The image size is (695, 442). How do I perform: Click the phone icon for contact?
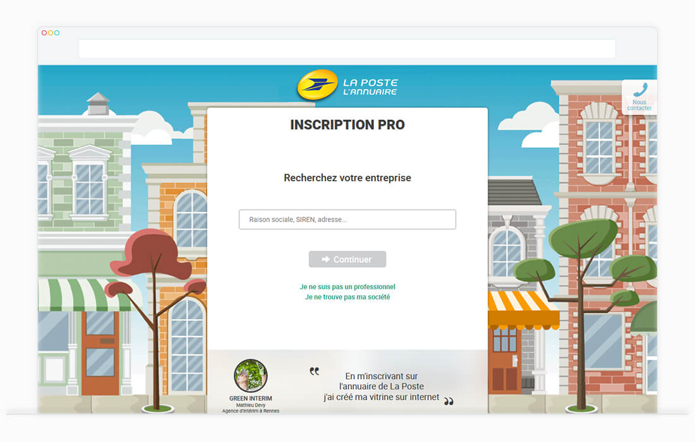point(639,90)
